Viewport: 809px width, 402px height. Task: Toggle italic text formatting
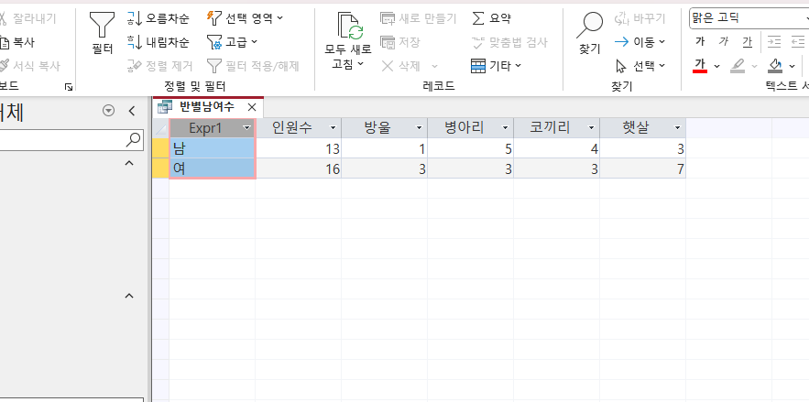[724, 41]
